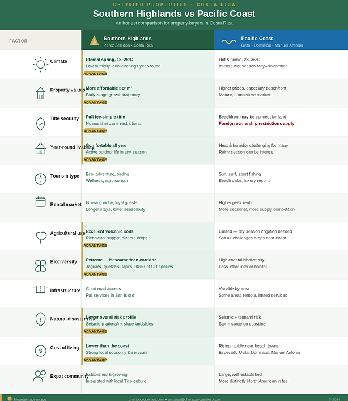This screenshot has height=401, width=348.
Task: Click the butterfly icon for Biodiversity
Action: coord(40,266)
